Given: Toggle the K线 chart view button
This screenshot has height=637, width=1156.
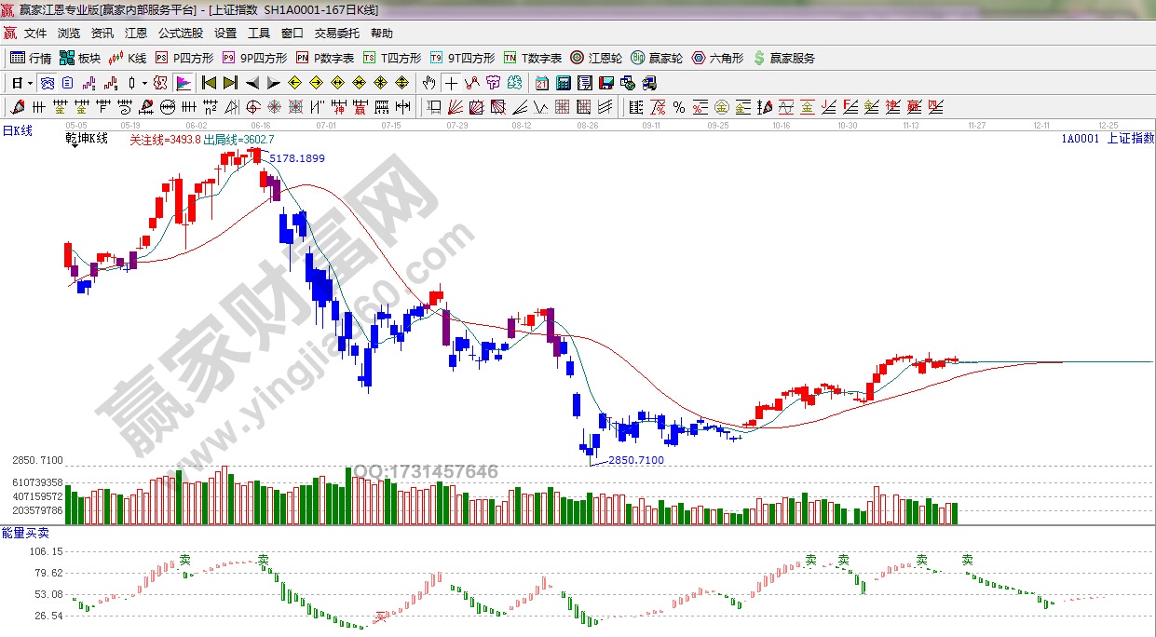Looking at the screenshot, I should pos(127,58).
